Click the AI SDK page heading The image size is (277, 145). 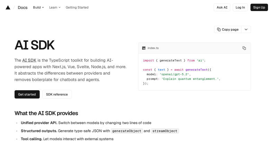[x=34, y=45]
